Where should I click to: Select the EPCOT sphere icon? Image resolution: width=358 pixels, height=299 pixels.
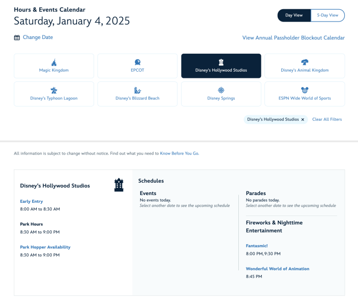tap(138, 62)
